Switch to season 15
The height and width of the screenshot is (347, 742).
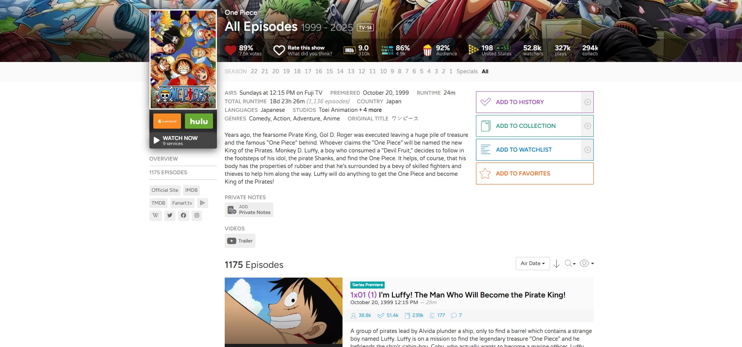tap(330, 71)
